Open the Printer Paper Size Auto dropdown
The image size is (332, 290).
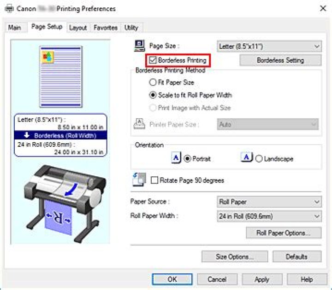pos(268,124)
